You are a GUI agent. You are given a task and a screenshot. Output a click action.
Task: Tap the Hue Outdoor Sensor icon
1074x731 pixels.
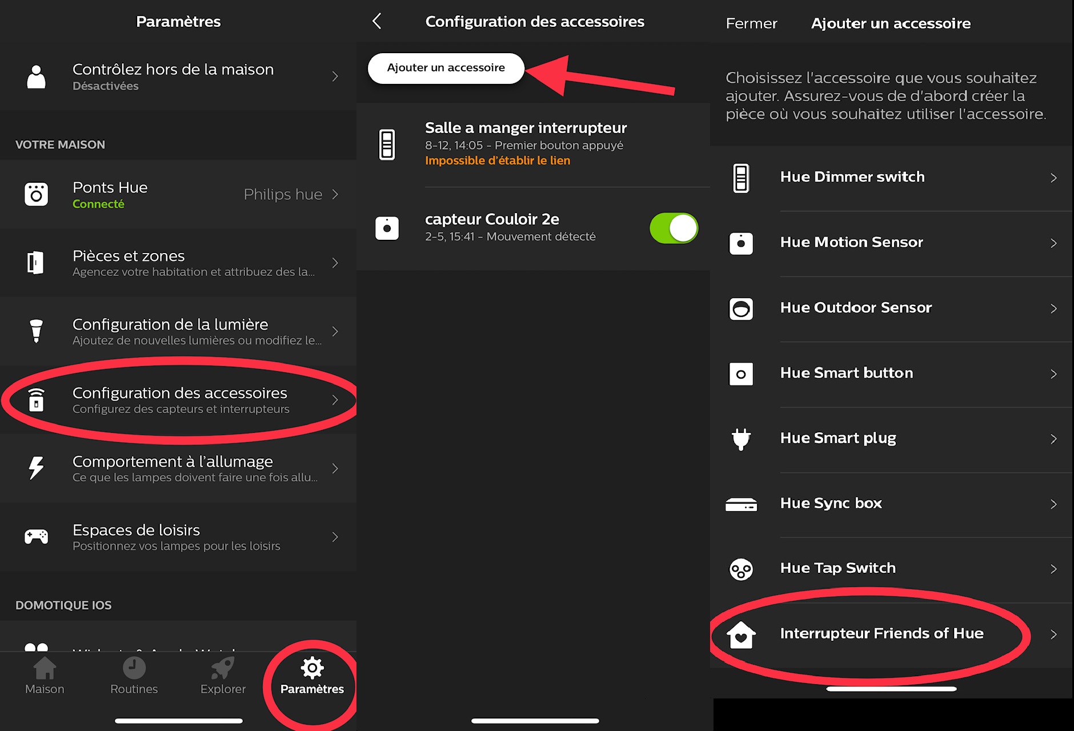741,309
